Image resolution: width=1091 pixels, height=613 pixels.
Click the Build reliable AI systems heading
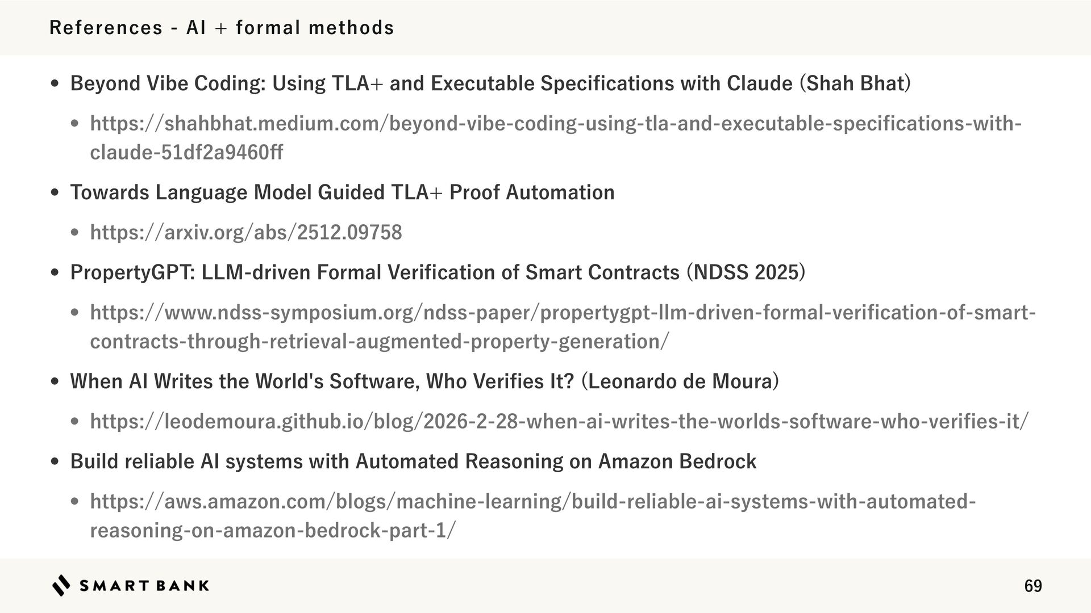pyautogui.click(x=413, y=461)
